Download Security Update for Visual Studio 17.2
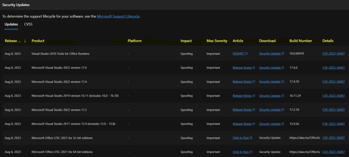 (x=270, y=110)
